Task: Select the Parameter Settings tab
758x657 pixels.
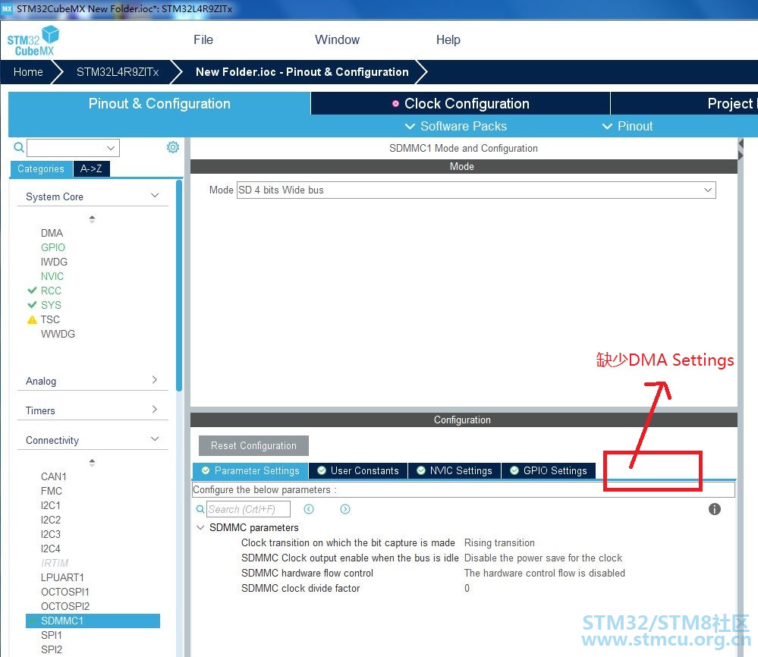Action: (250, 471)
